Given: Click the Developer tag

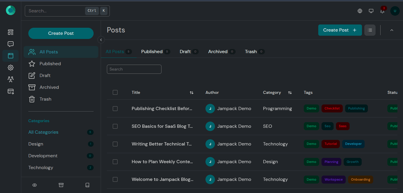Looking at the screenshot, I should [353, 144].
